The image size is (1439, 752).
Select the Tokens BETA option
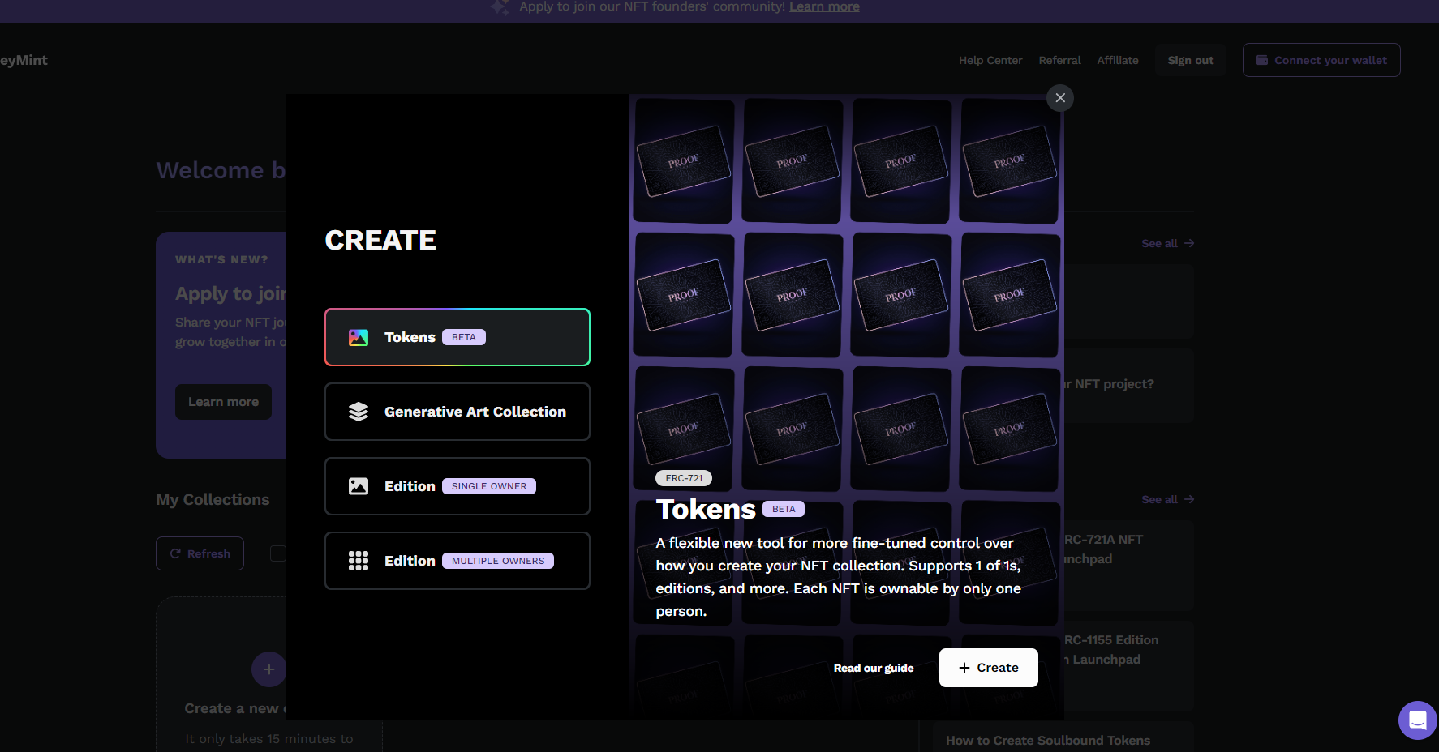(x=457, y=337)
